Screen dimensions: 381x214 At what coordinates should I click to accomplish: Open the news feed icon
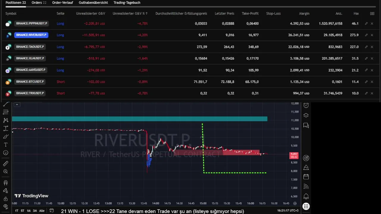point(306,187)
